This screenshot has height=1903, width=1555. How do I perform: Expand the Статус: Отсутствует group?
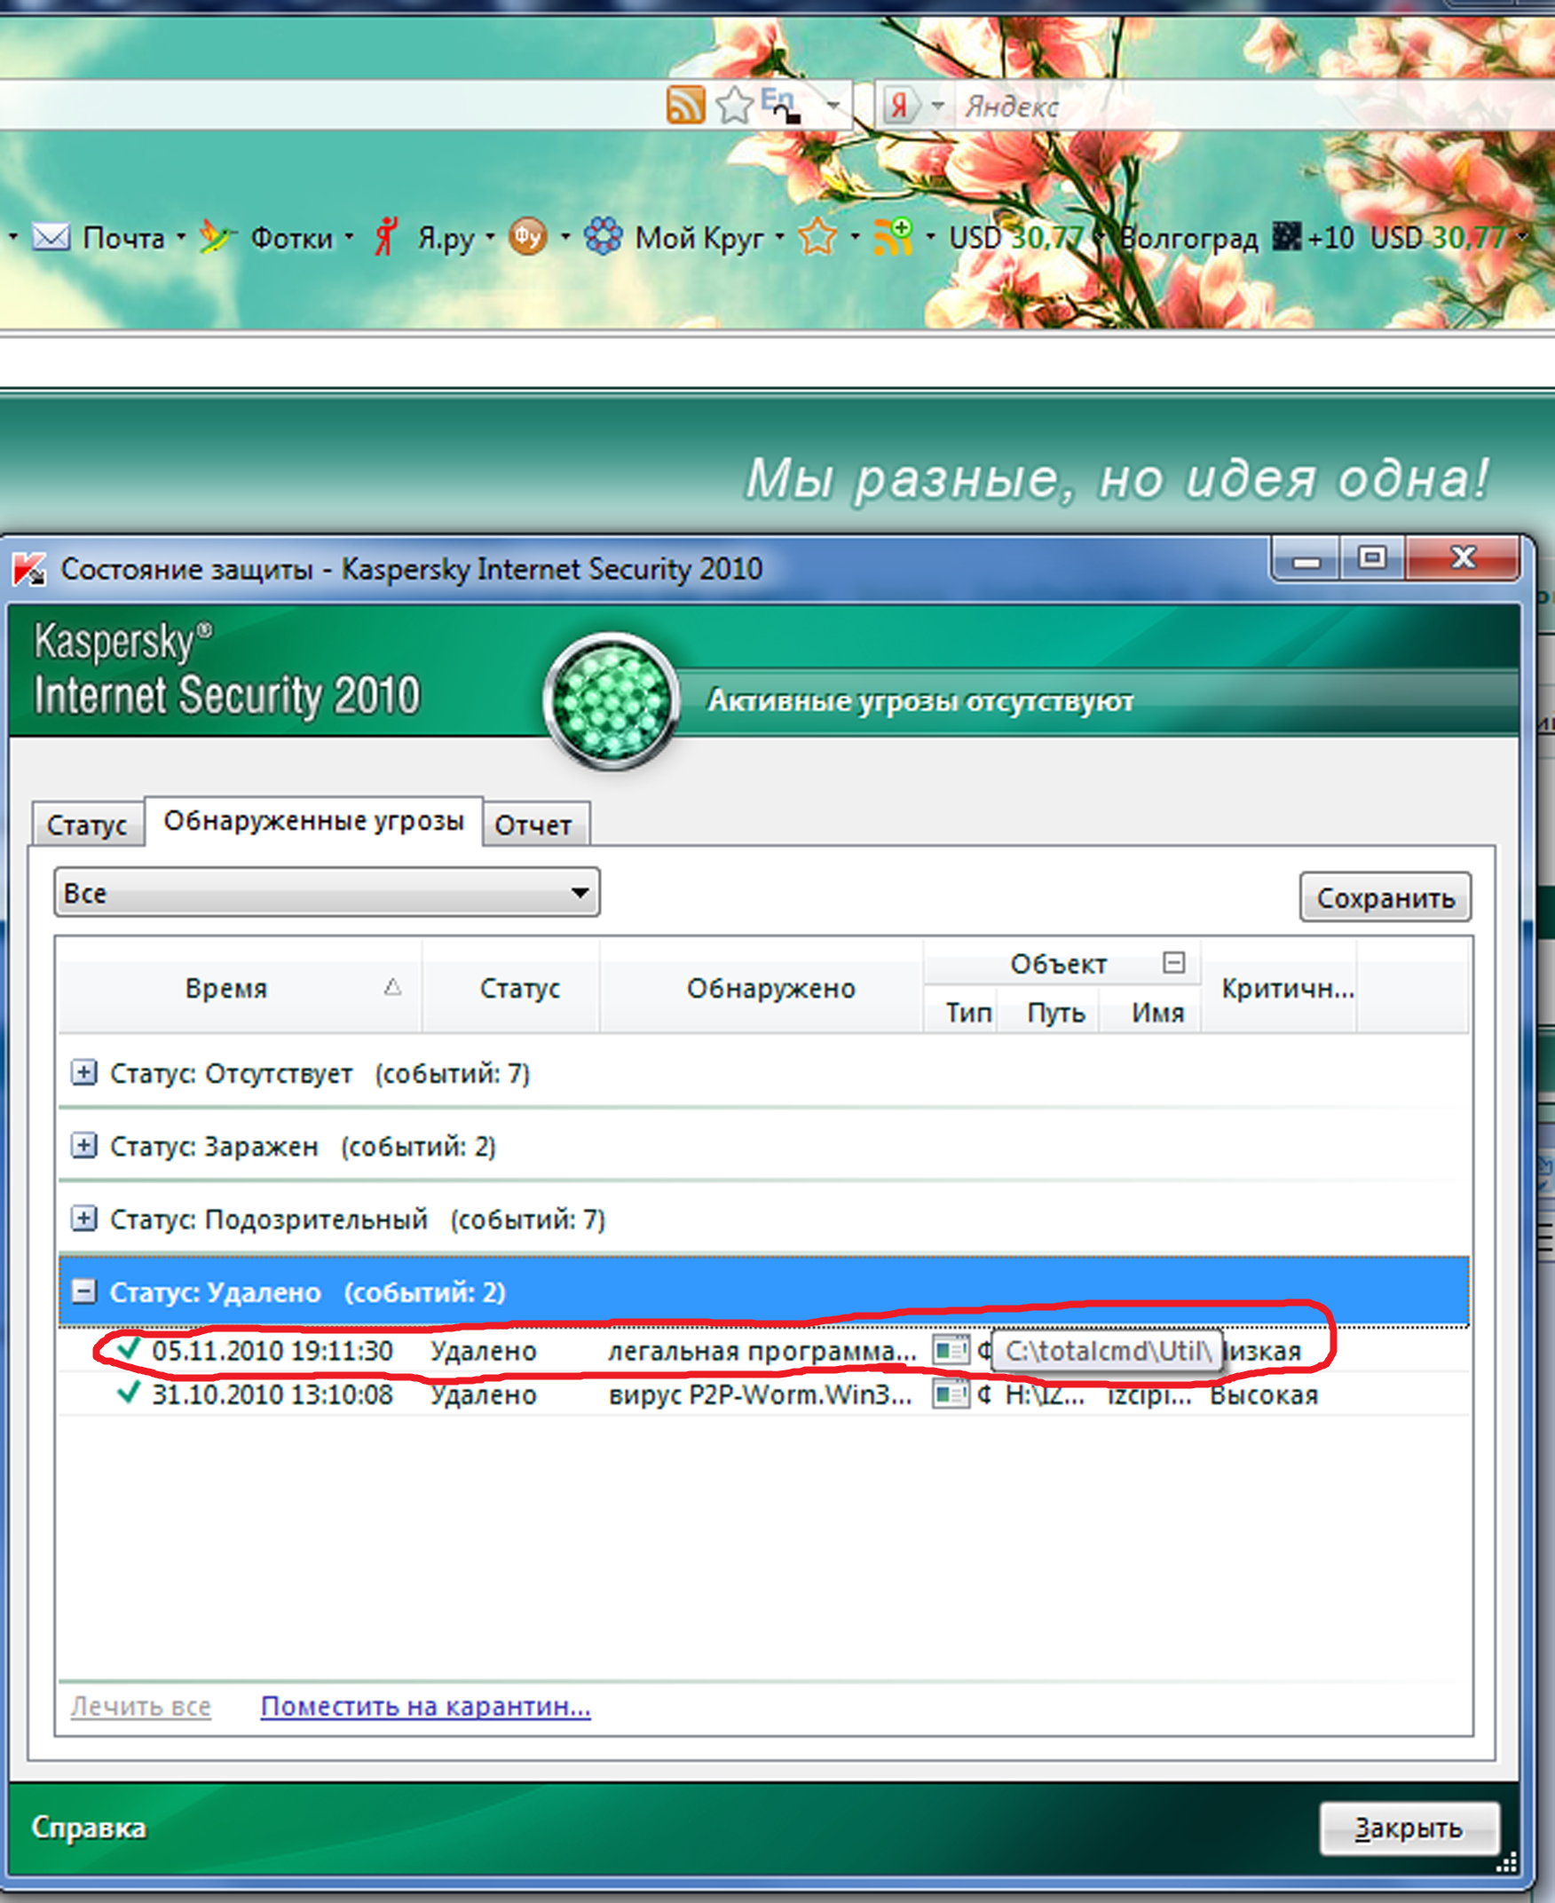point(83,1072)
